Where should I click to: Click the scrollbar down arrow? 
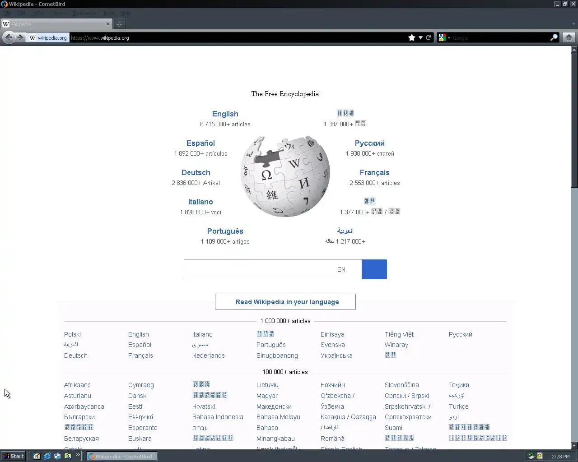(574, 446)
